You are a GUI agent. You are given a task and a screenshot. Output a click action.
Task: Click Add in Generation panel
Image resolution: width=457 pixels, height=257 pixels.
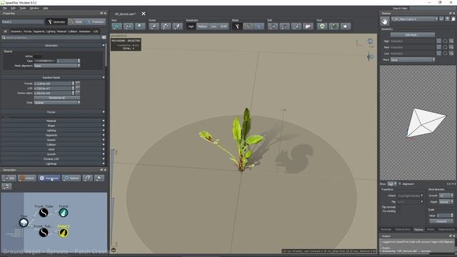9,178
